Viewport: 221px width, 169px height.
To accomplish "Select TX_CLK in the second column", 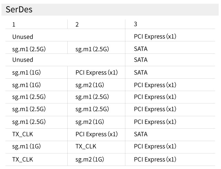I will click(x=86, y=147).
